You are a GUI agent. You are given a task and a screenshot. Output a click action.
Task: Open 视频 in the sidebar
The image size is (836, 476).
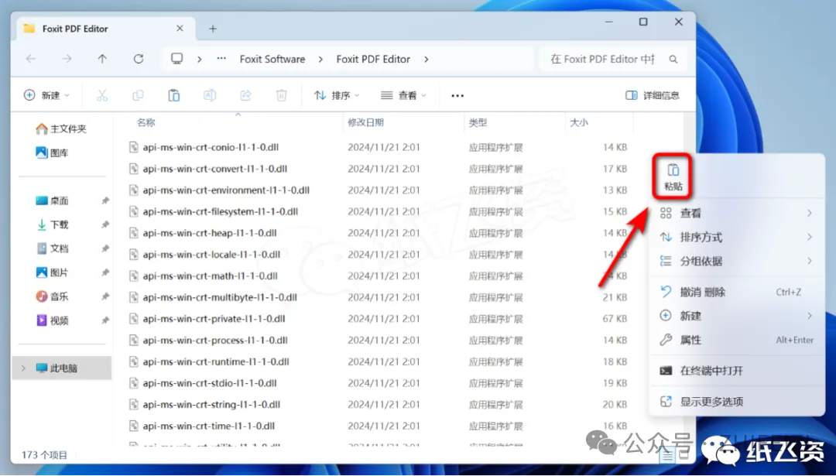pyautogui.click(x=52, y=320)
